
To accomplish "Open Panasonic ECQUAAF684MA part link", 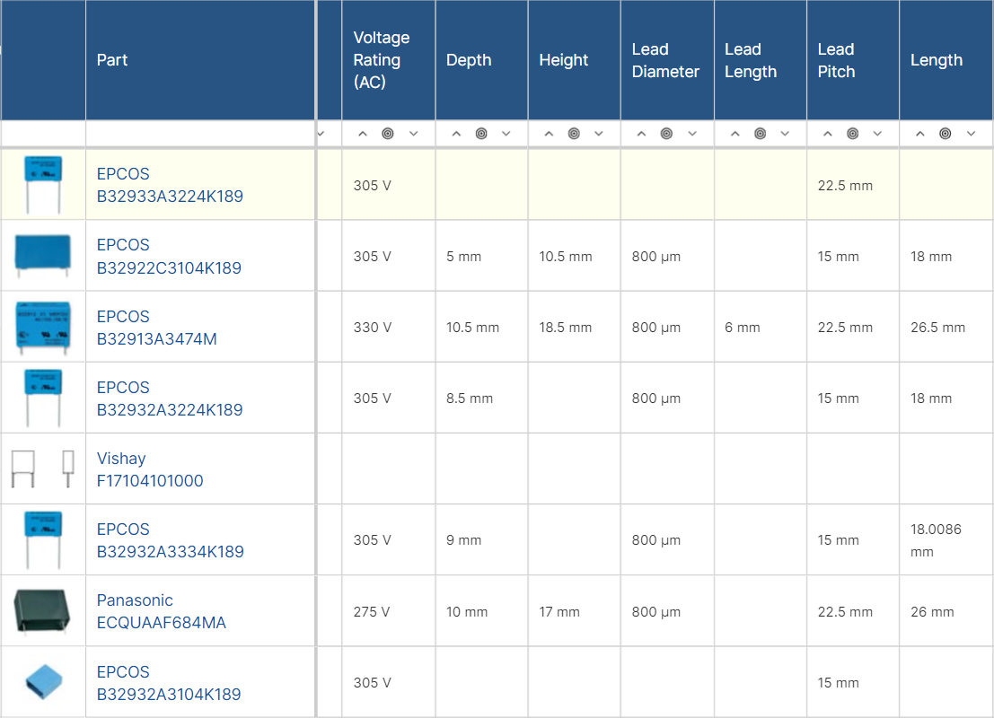I will click(x=161, y=611).
